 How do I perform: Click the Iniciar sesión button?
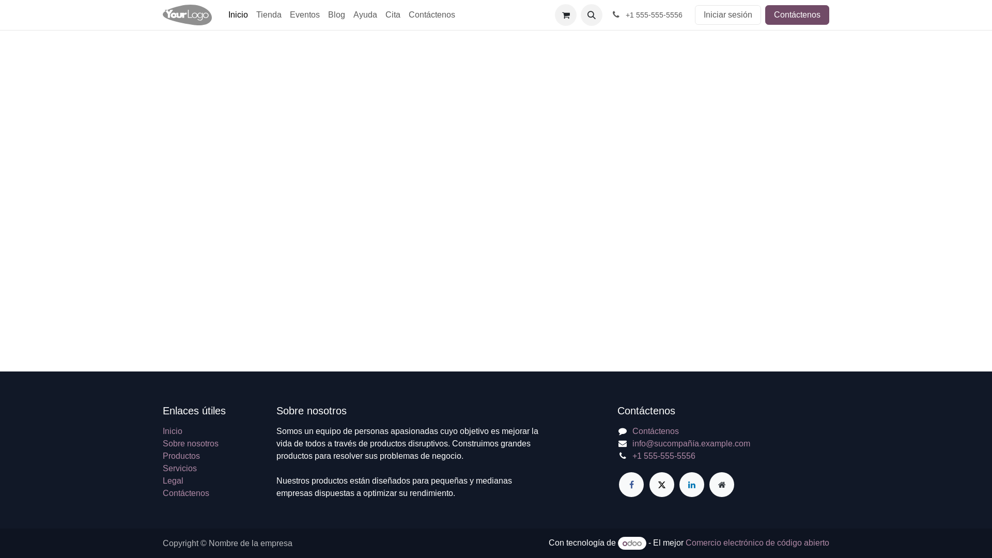coord(727,15)
